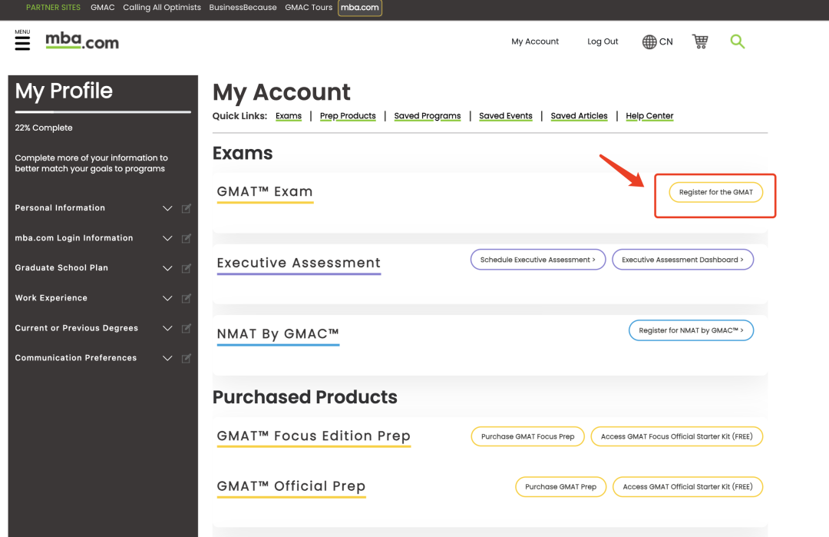Click the mba.com logo

point(82,41)
